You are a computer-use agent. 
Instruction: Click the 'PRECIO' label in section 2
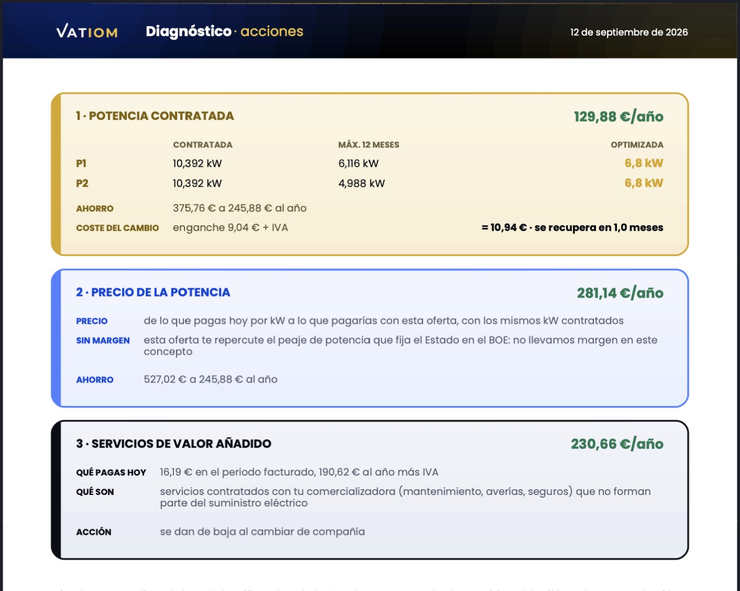pos(91,321)
